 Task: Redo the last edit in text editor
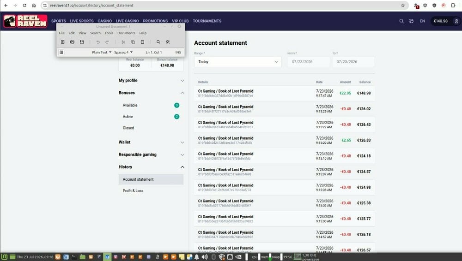click(x=107, y=42)
